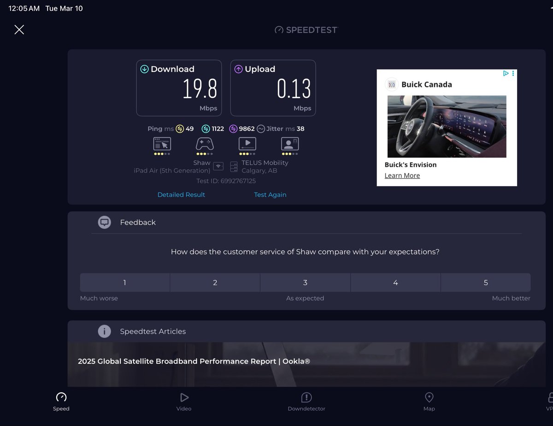Tap the iPad Air (5th Generation) label
Screen dimensions: 553x426
pos(172,171)
